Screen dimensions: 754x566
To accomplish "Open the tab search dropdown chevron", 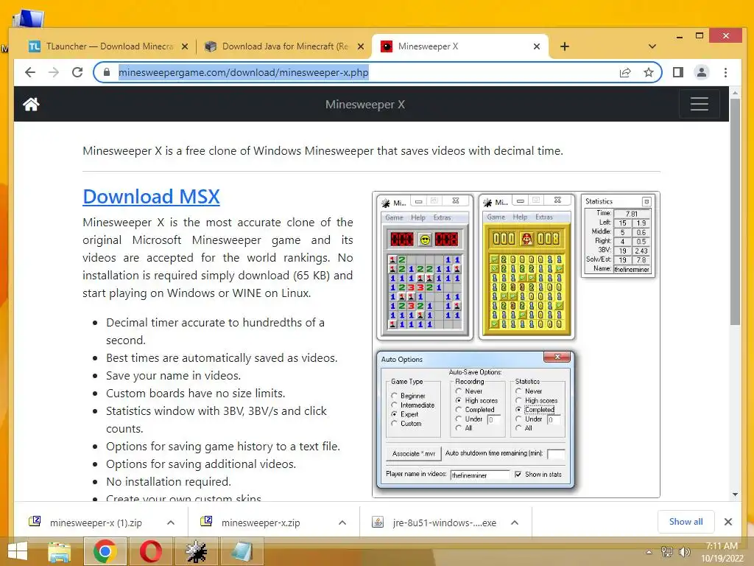I will (652, 46).
